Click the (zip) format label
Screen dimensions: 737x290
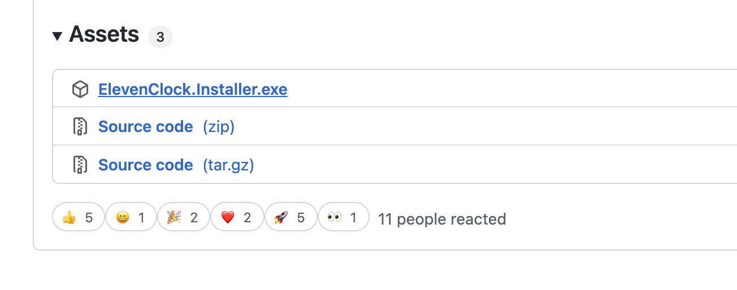coord(219,126)
